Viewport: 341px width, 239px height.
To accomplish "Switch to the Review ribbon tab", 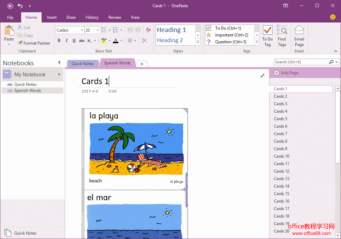I will pos(115,17).
